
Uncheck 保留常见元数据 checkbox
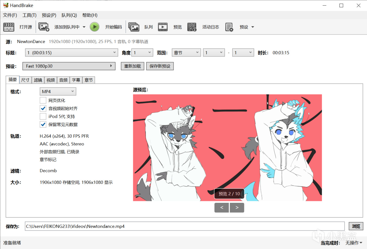[43, 124]
